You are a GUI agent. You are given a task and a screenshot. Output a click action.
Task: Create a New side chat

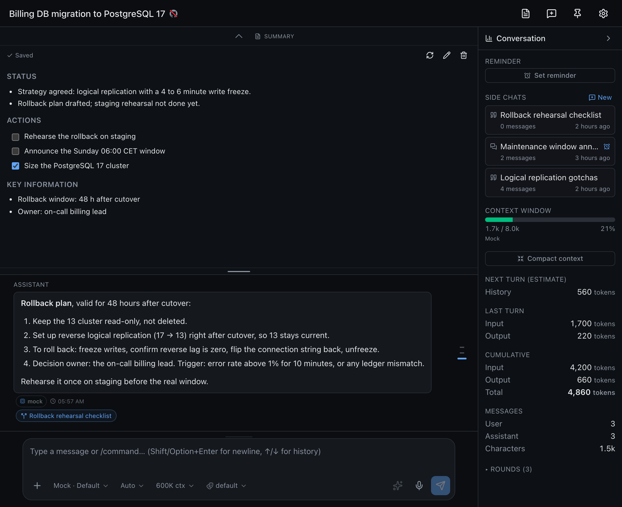click(600, 97)
